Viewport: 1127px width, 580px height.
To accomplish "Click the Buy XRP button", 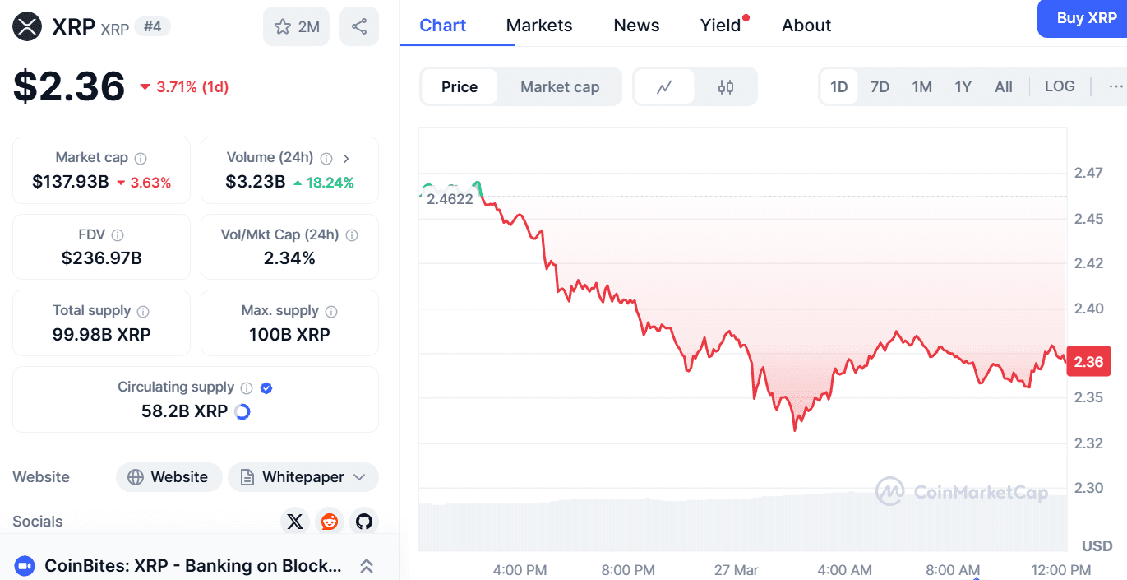I will pyautogui.click(x=1087, y=18).
